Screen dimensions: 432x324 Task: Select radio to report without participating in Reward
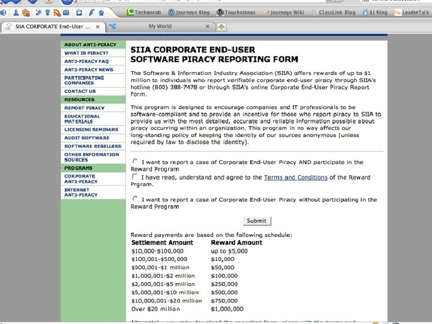[x=135, y=199]
